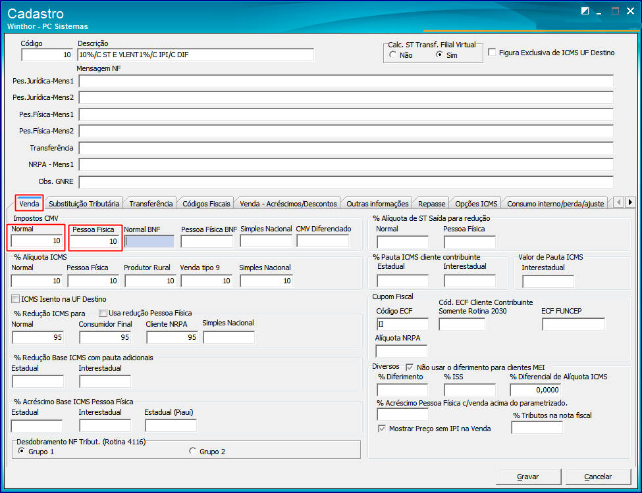Open the Opções ICMS tab
The height and width of the screenshot is (493, 642).
point(476,204)
